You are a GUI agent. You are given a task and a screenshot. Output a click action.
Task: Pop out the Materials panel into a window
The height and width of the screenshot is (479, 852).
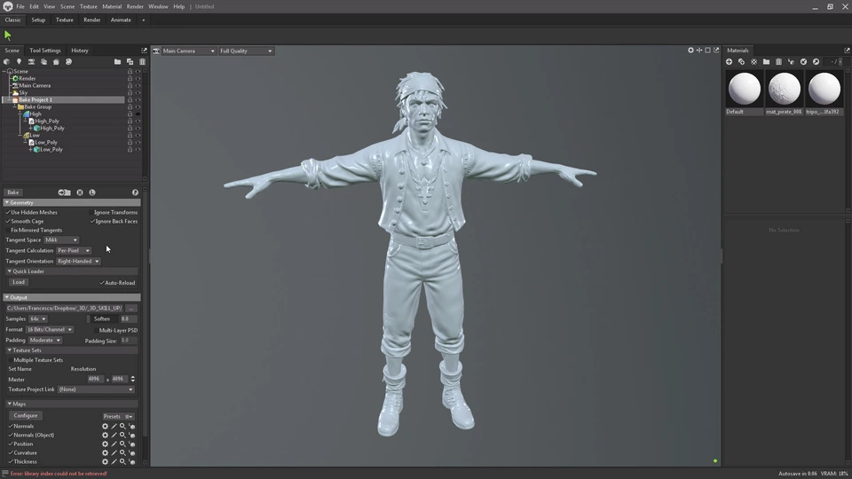point(847,50)
